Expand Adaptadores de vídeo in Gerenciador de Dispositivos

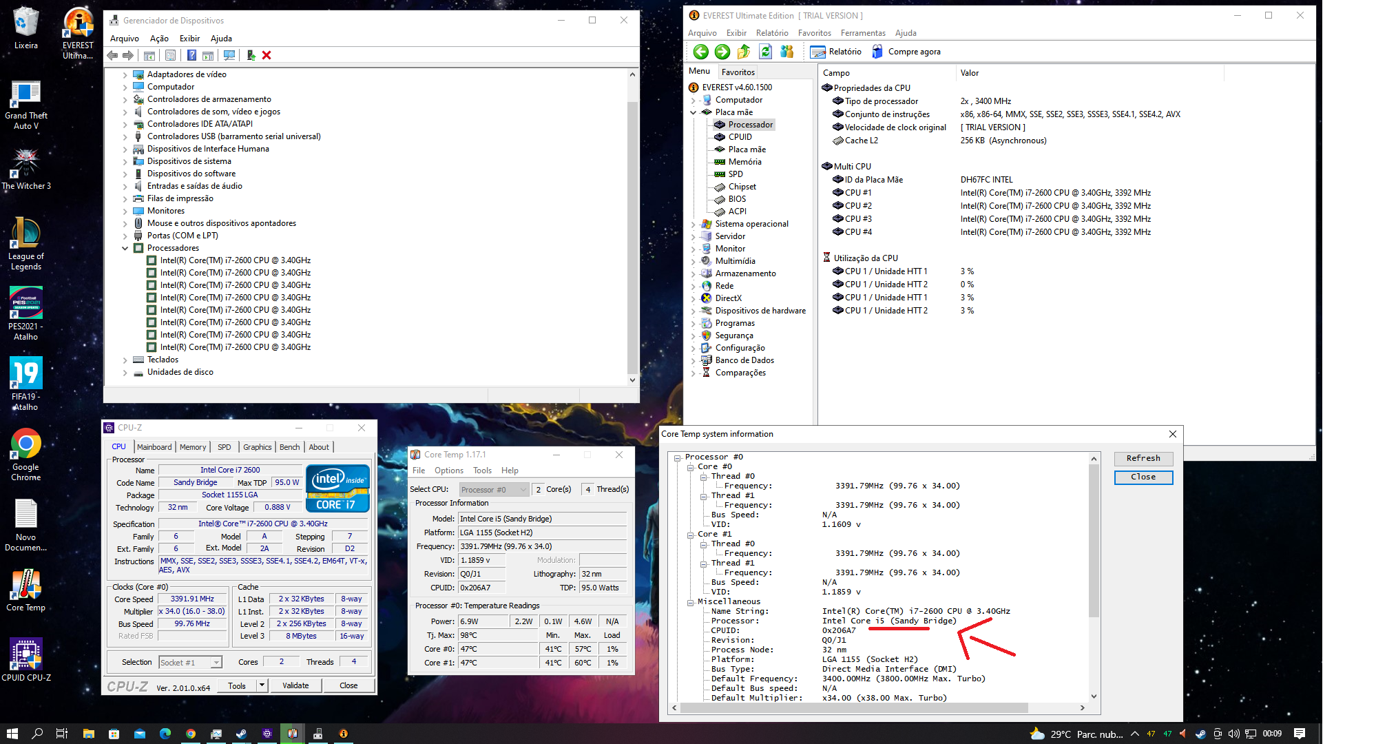pos(125,74)
